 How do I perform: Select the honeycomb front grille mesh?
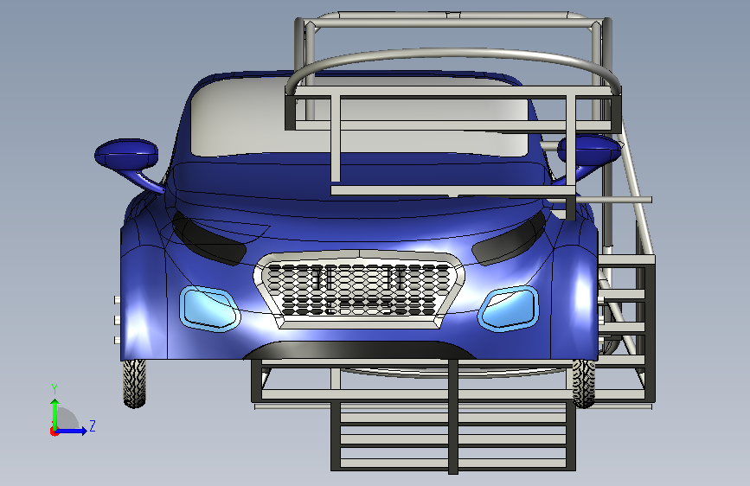[x=359, y=290]
